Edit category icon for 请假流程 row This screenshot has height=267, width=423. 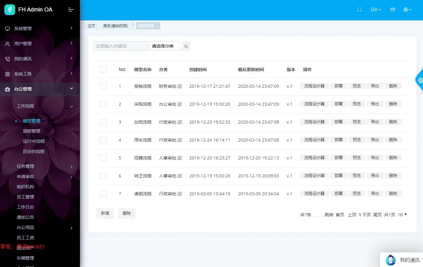180,194
